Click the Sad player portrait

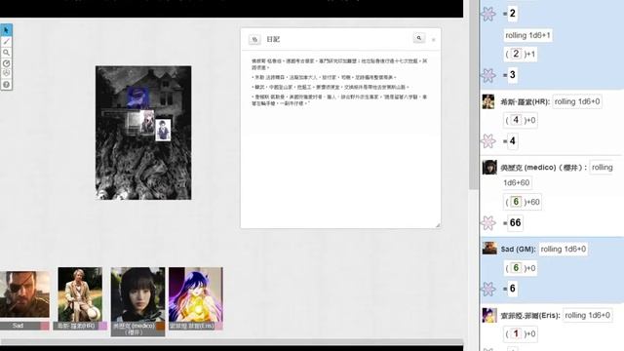tap(24, 294)
